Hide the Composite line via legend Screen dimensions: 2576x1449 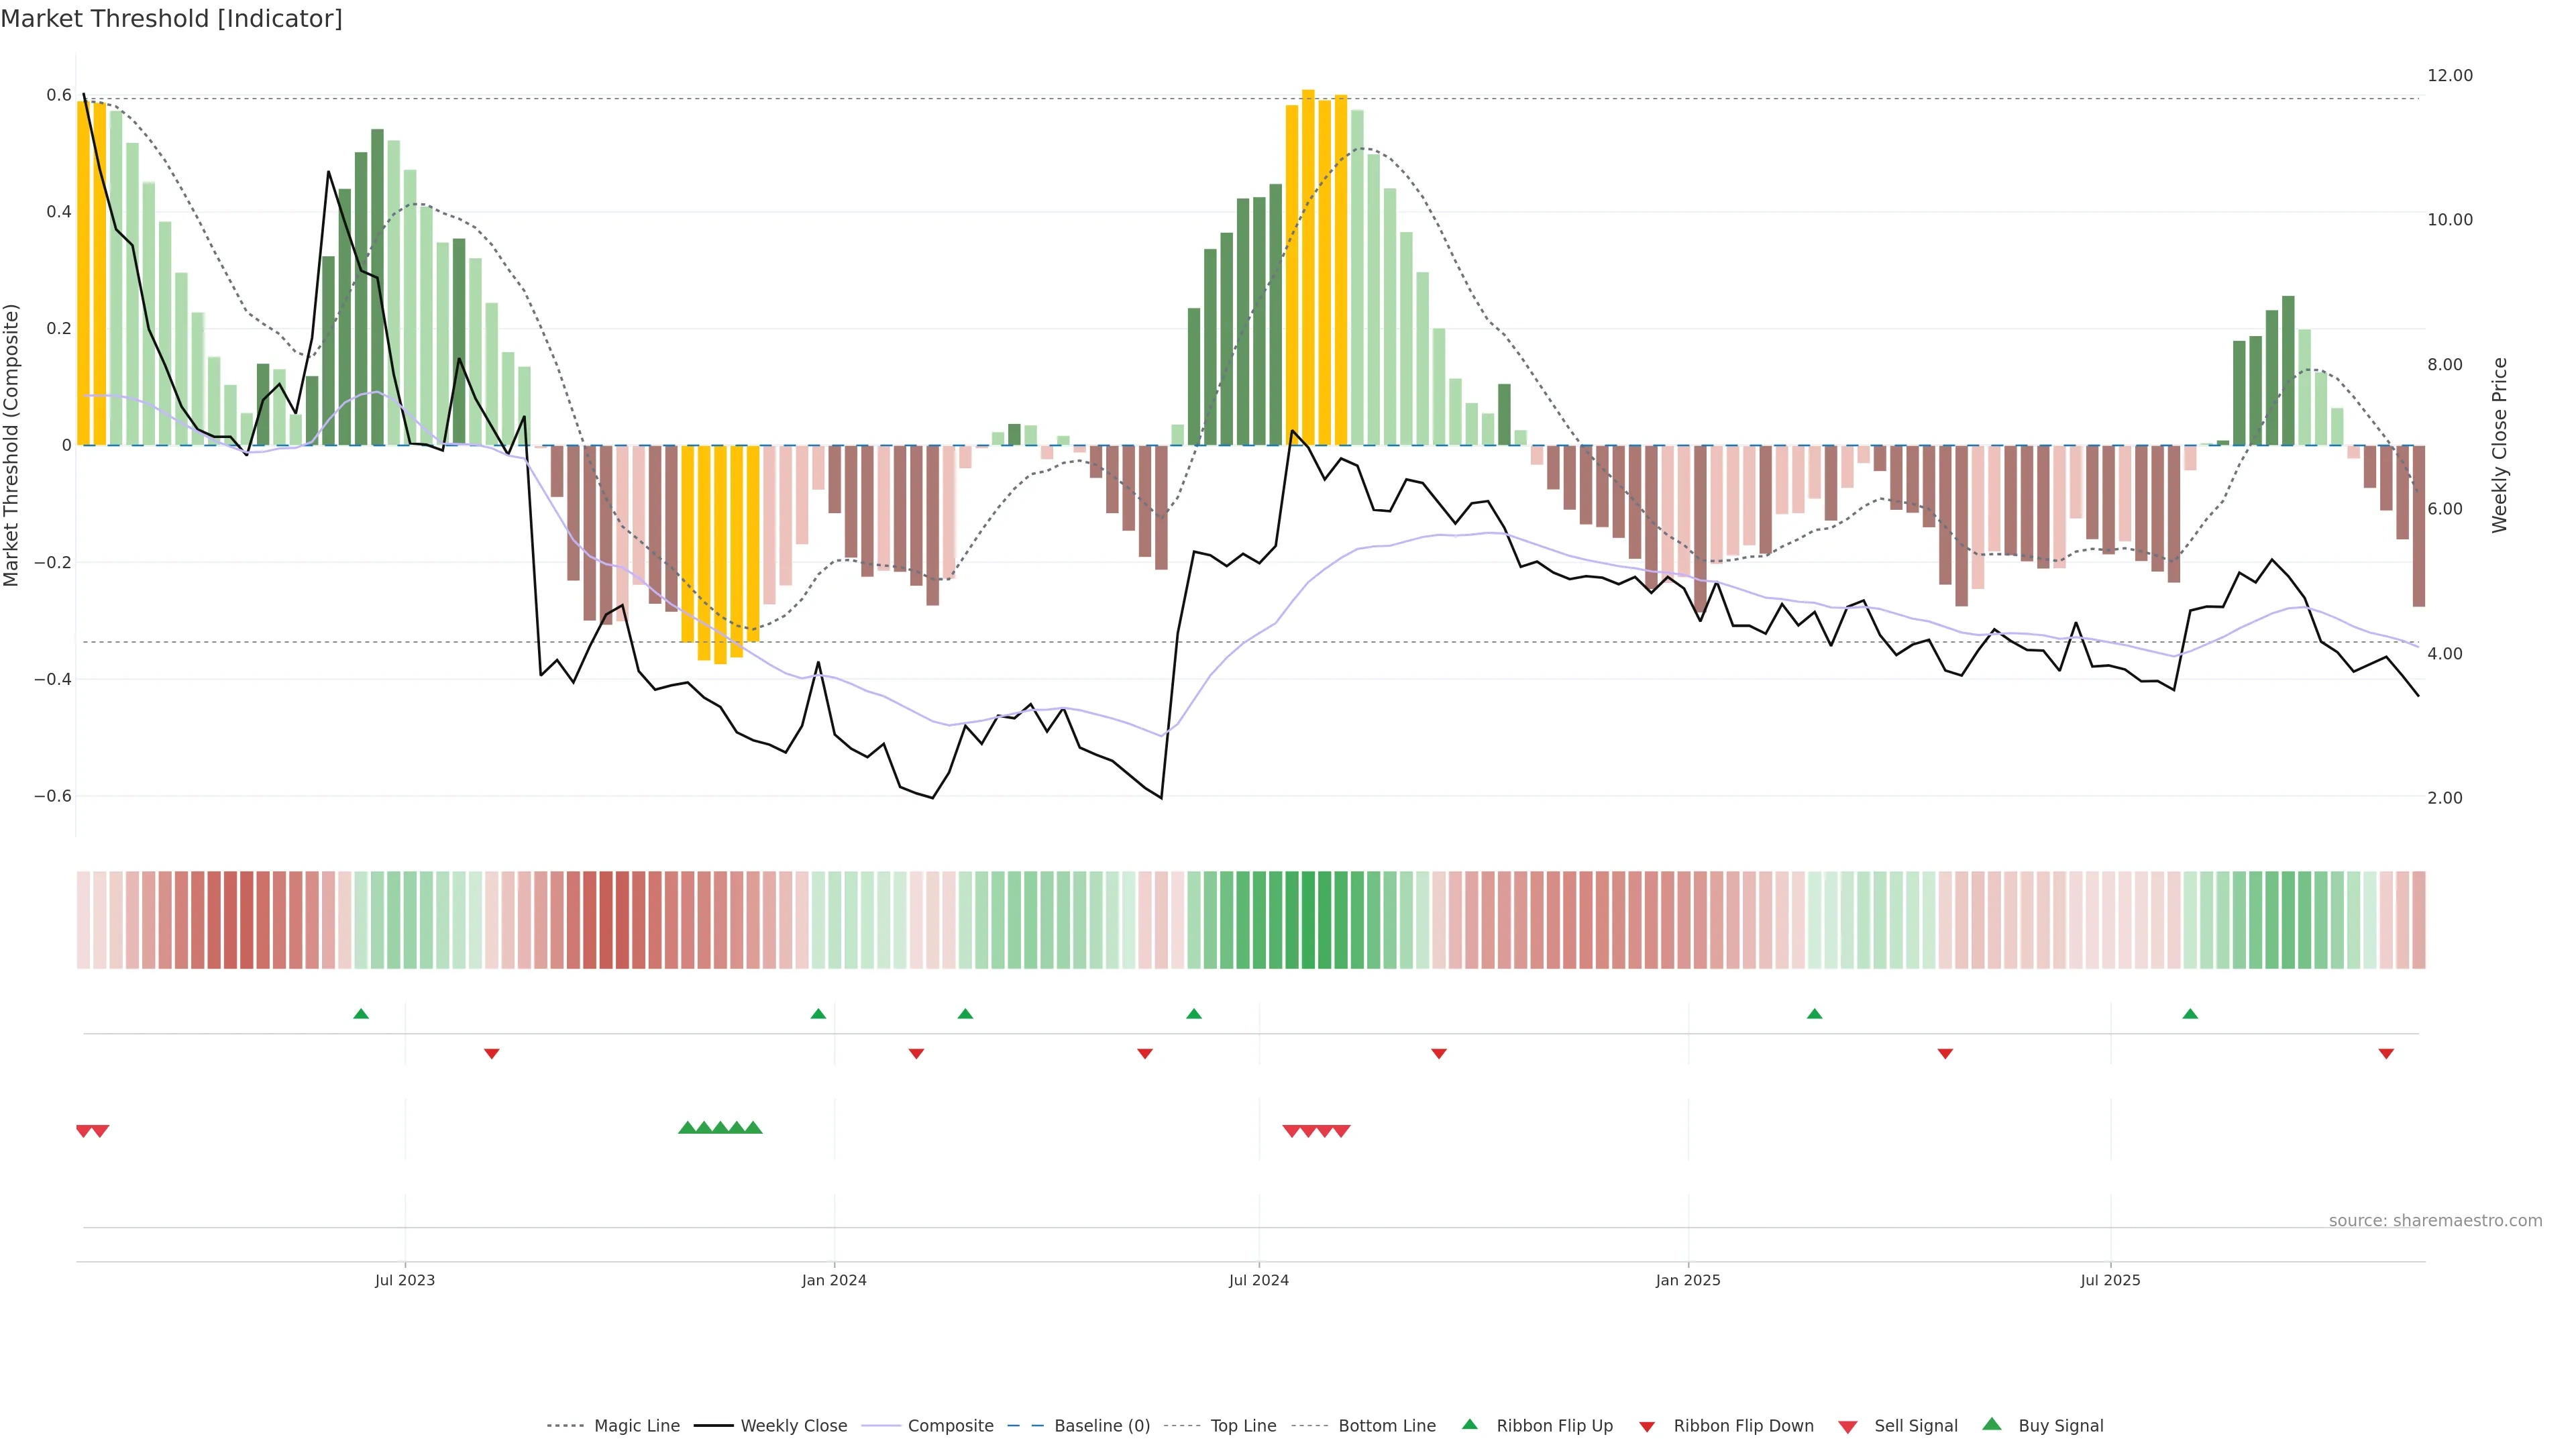950,1426
